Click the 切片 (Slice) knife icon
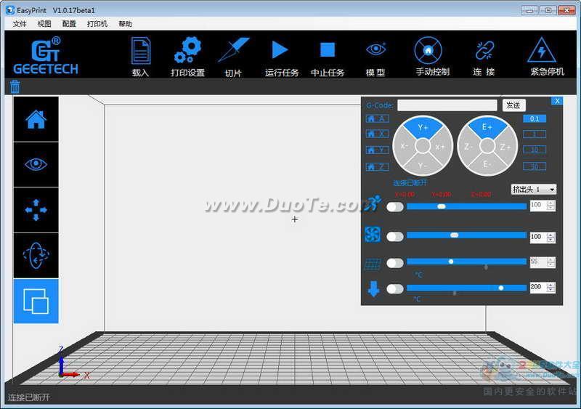This screenshot has height=409, width=581. coord(233,51)
